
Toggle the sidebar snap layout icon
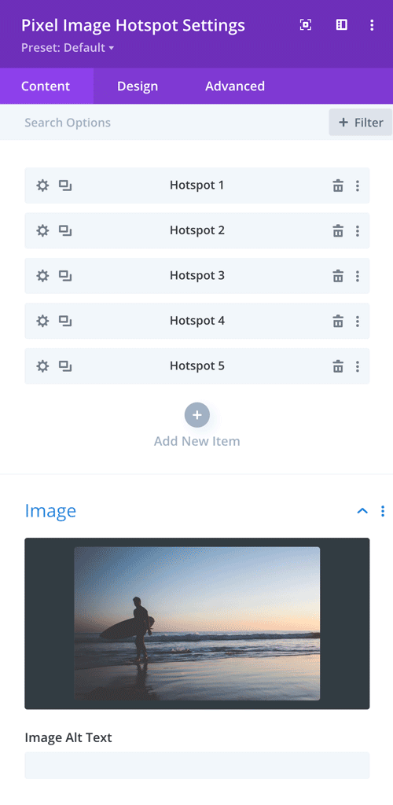[342, 24]
